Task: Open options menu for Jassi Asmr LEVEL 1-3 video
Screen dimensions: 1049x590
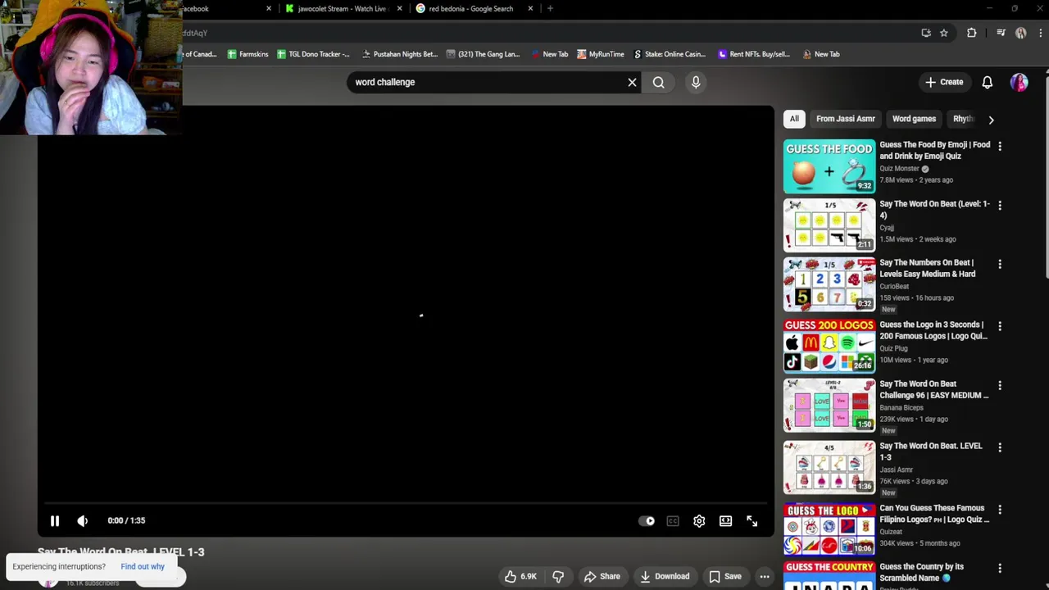Action: pos(999,447)
